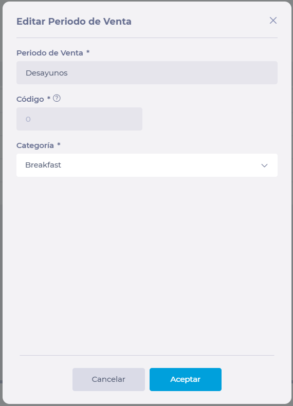Open the Categoría combo box showing Breakfast
Screen dimensions: 293x406
coord(147,165)
